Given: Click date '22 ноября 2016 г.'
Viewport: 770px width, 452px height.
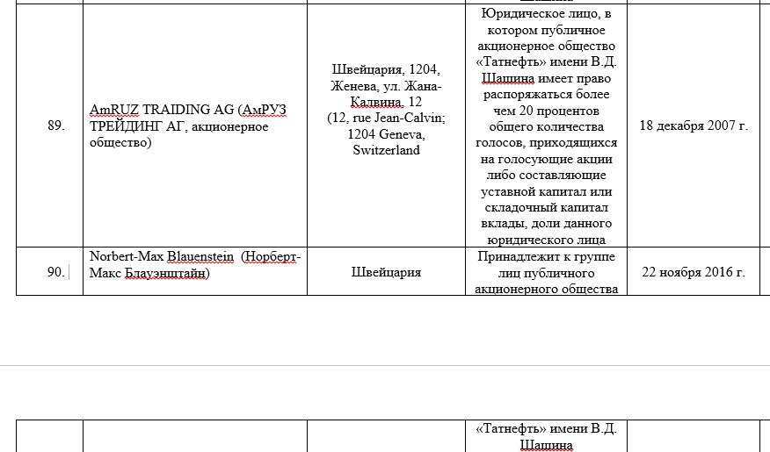Looking at the screenshot, I should pos(693,272).
